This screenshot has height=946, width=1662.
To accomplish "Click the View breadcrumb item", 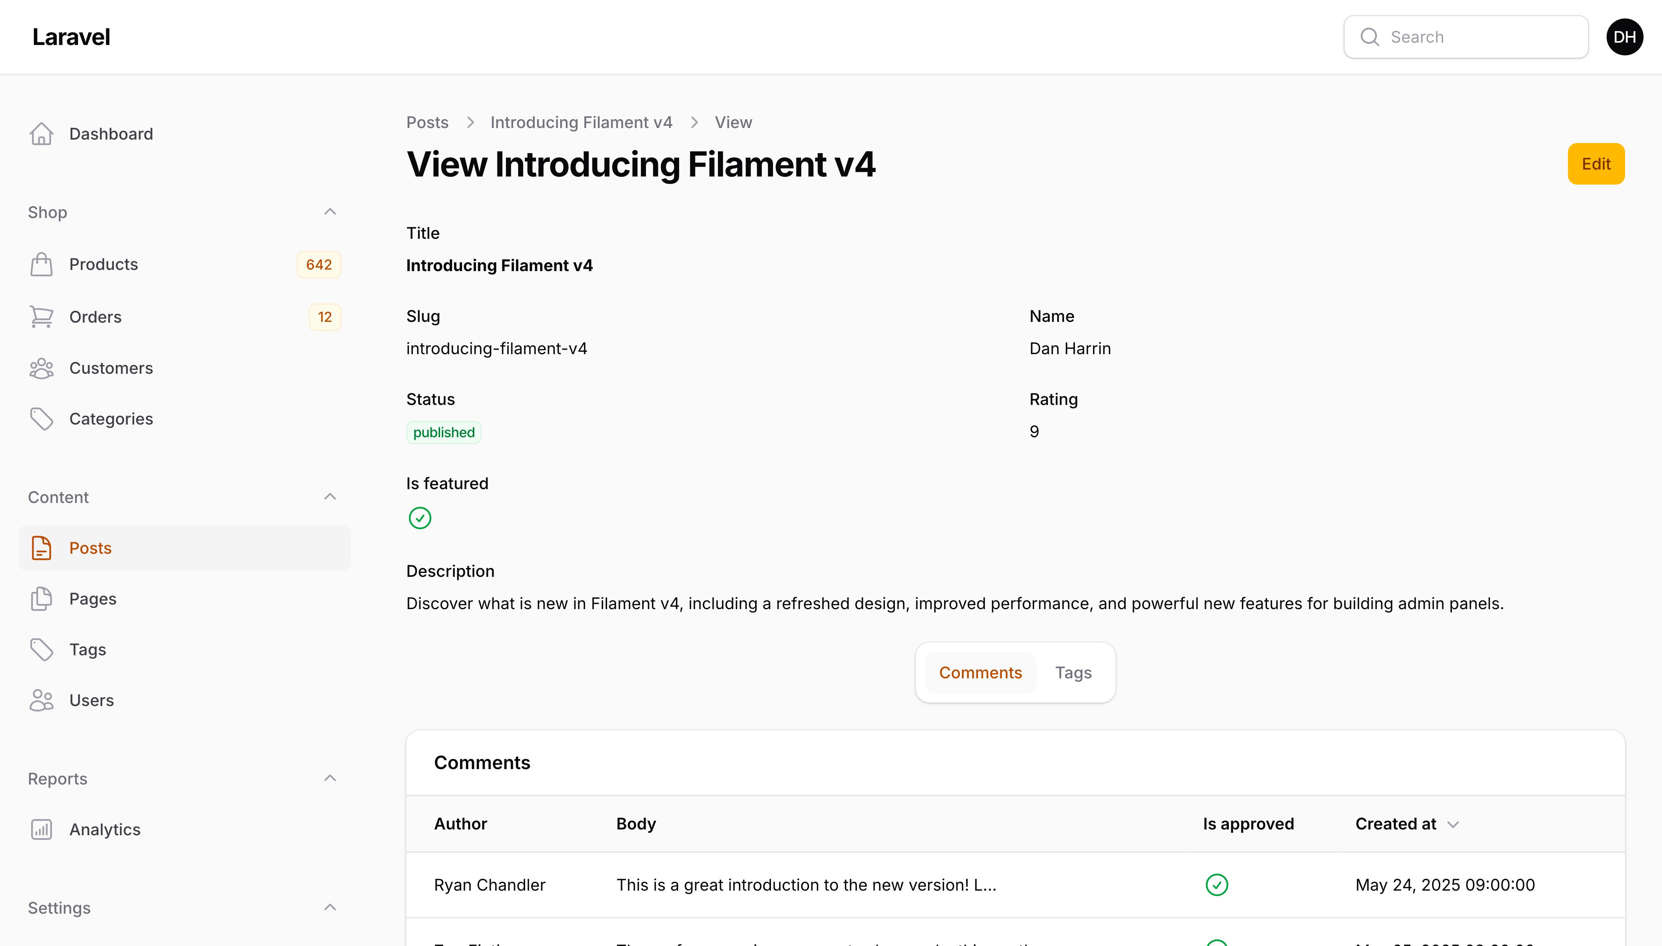I will click(733, 122).
